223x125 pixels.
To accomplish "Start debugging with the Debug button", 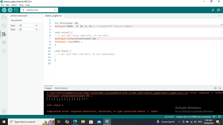I will pos(16,10).
